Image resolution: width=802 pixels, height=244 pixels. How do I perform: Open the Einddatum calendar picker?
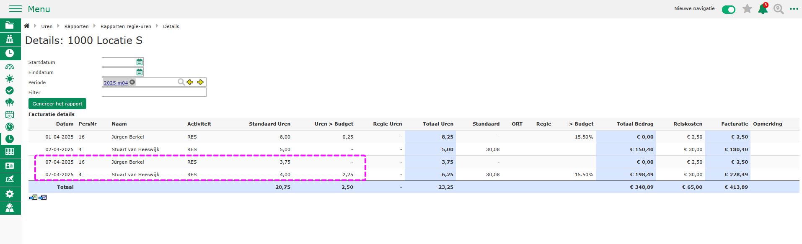140,72
